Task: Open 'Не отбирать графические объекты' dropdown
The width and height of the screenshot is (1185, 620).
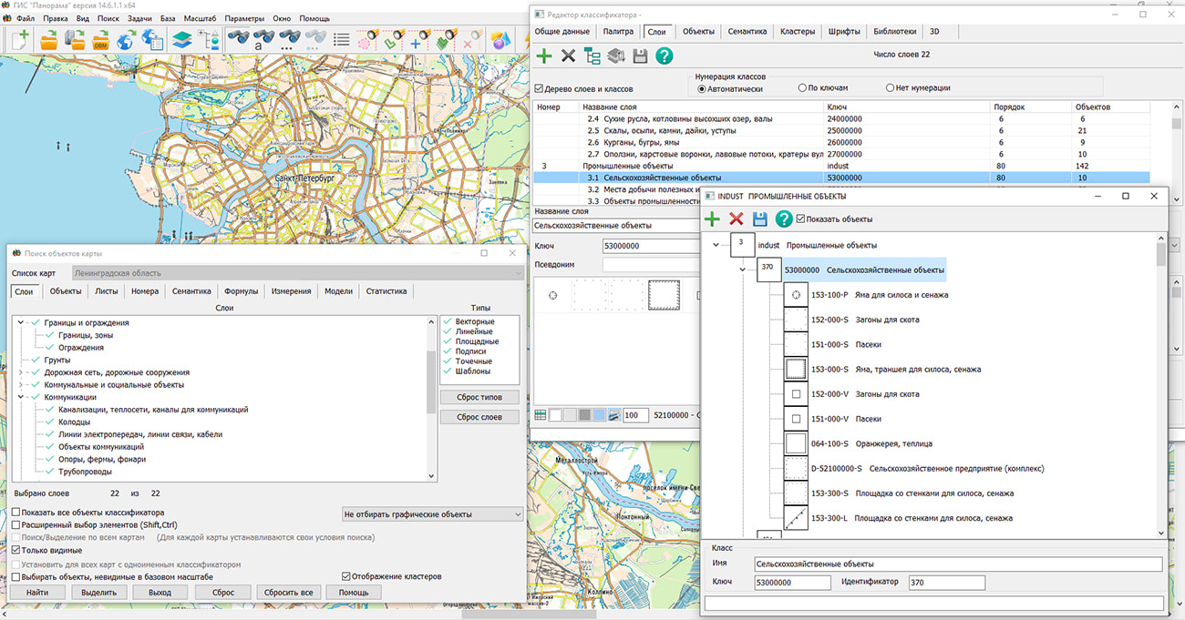Action: (x=432, y=514)
